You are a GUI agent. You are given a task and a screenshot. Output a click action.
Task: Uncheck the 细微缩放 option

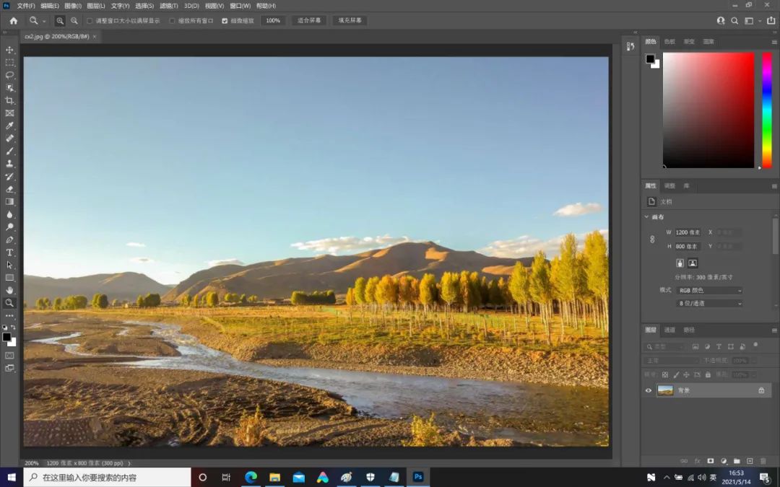[226, 20]
